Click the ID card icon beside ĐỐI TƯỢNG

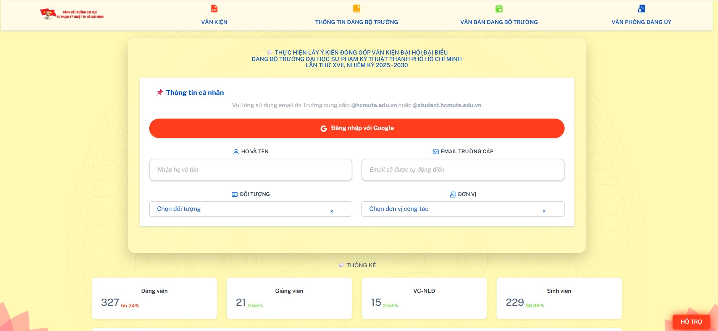tap(235, 194)
